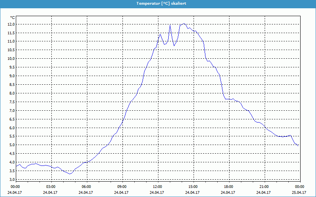
Task: Select the 06:00 time axis label
Action: coord(86,187)
